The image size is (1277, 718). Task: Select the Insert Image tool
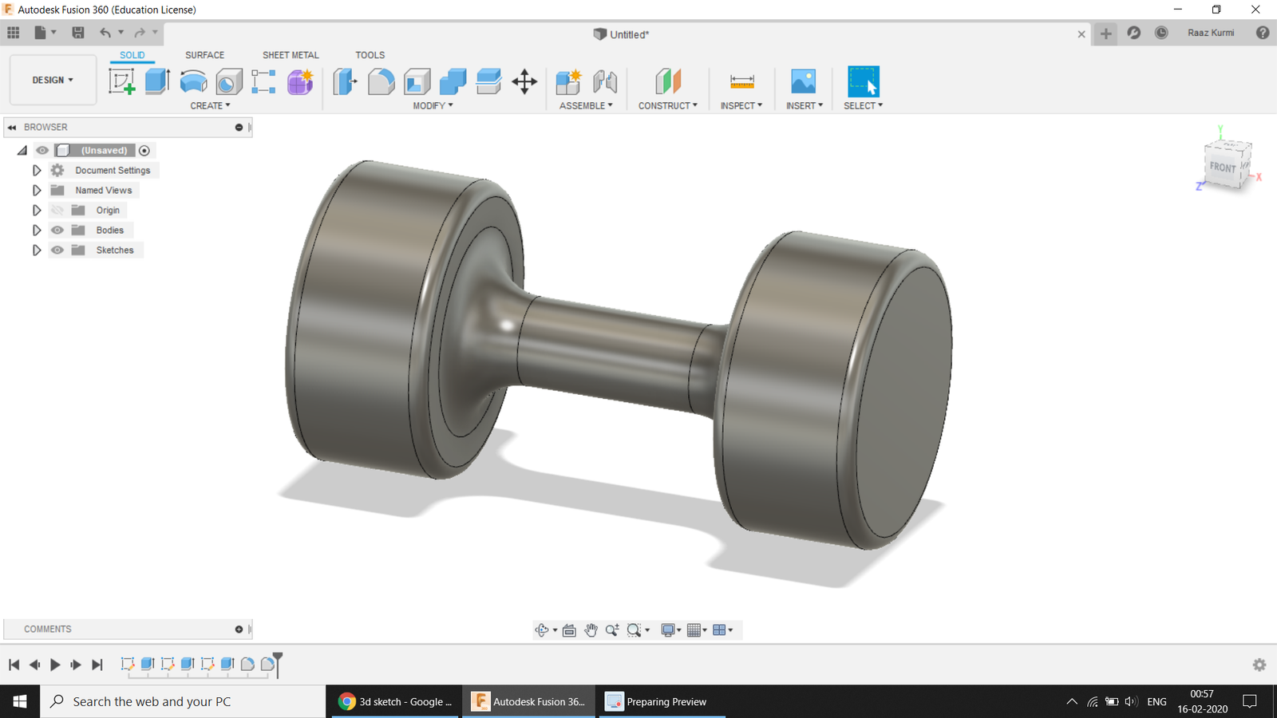(x=804, y=81)
